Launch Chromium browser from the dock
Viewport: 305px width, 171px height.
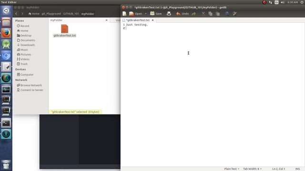[6, 56]
